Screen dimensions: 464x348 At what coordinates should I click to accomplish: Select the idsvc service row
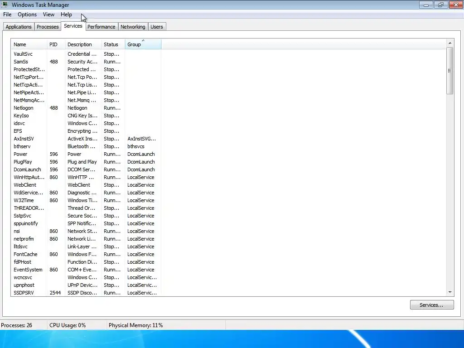[86, 123]
